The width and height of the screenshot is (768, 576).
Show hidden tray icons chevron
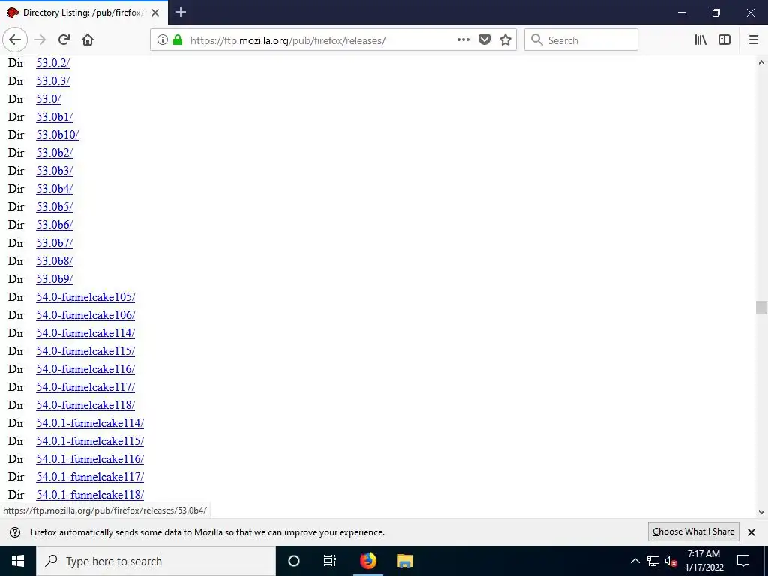[634, 561]
